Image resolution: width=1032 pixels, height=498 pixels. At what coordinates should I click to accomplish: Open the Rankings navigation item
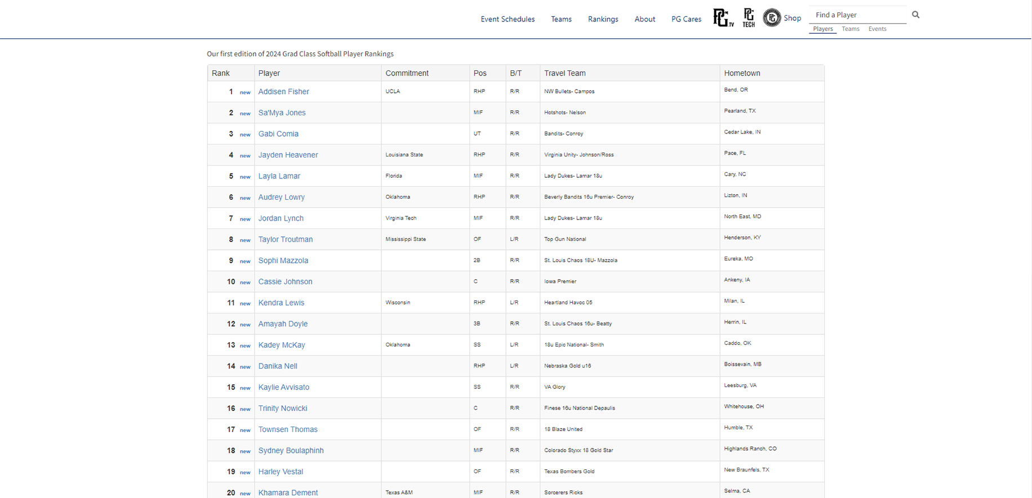[603, 19]
